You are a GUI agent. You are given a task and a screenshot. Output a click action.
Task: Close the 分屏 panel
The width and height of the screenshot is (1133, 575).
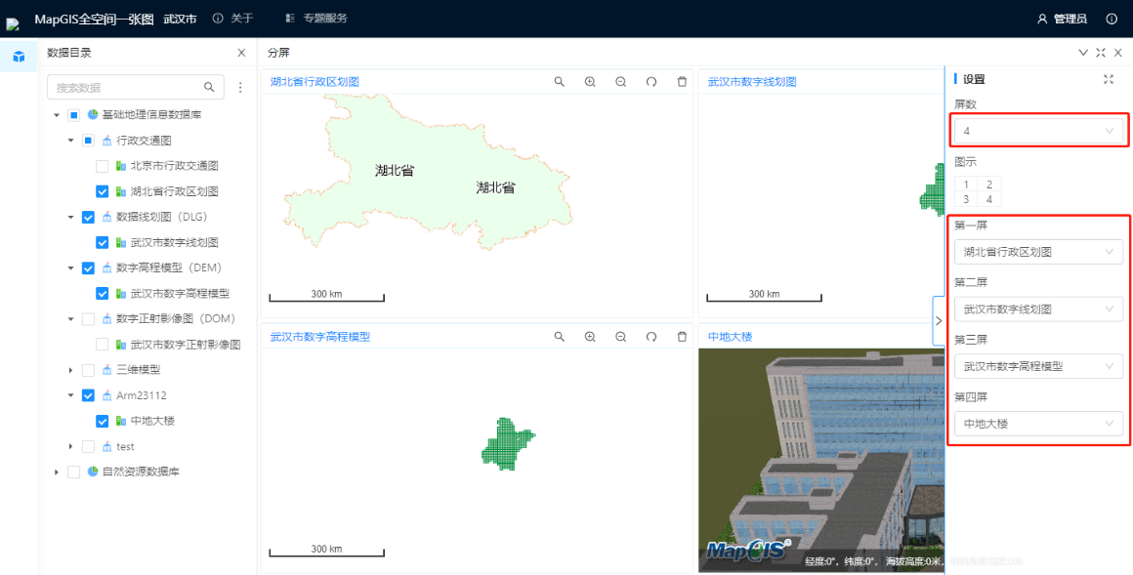pos(1117,53)
